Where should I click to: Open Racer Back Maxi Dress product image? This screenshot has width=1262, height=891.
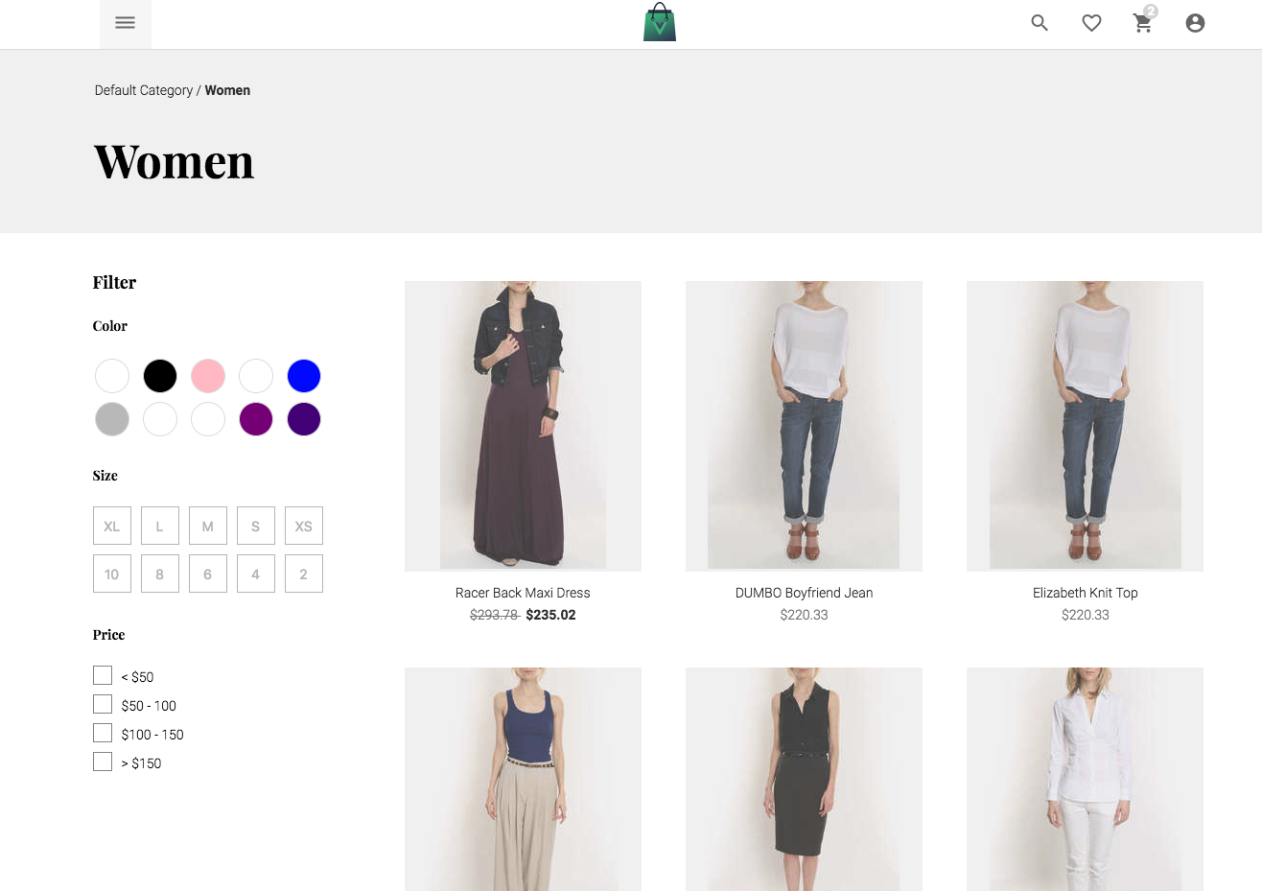pos(523,426)
